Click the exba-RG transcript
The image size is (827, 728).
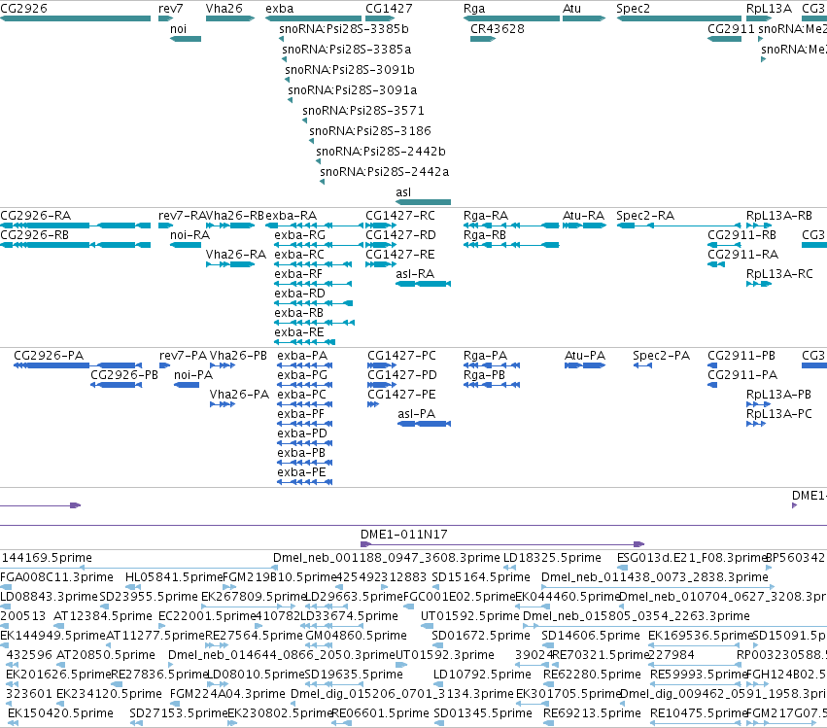tap(319, 245)
